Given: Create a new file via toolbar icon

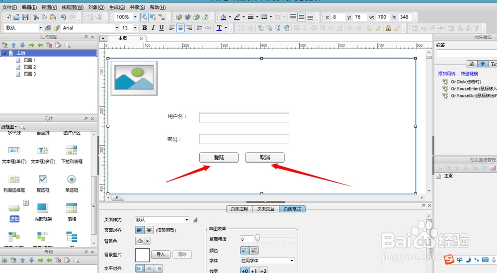Looking at the screenshot, I should [8, 17].
